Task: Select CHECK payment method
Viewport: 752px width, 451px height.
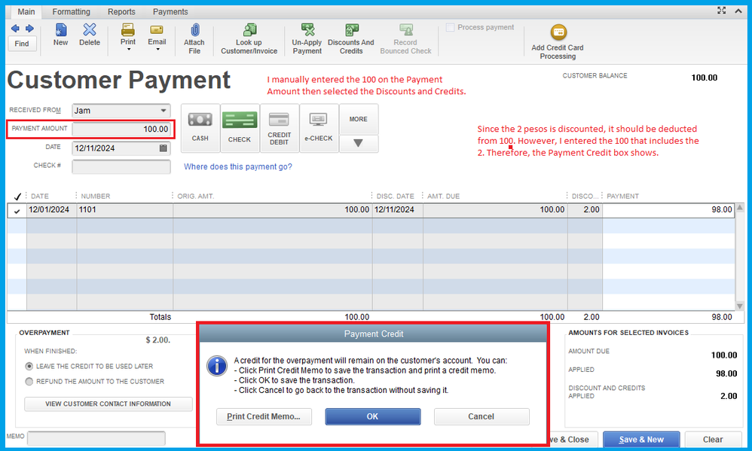Action: (x=240, y=128)
